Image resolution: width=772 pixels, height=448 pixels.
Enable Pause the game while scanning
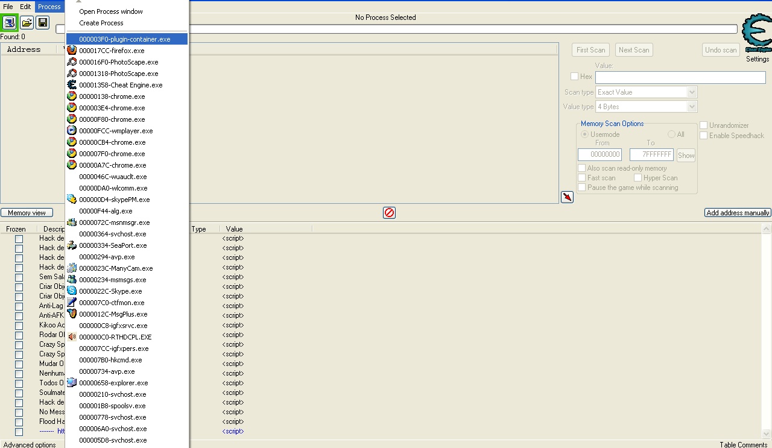[581, 188]
